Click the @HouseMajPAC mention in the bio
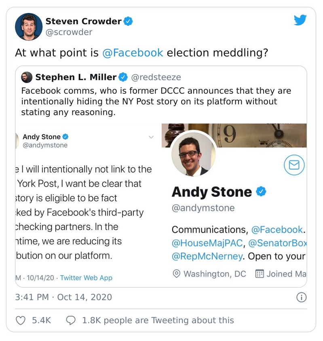Screen dimensions: 323x341 point(207,243)
